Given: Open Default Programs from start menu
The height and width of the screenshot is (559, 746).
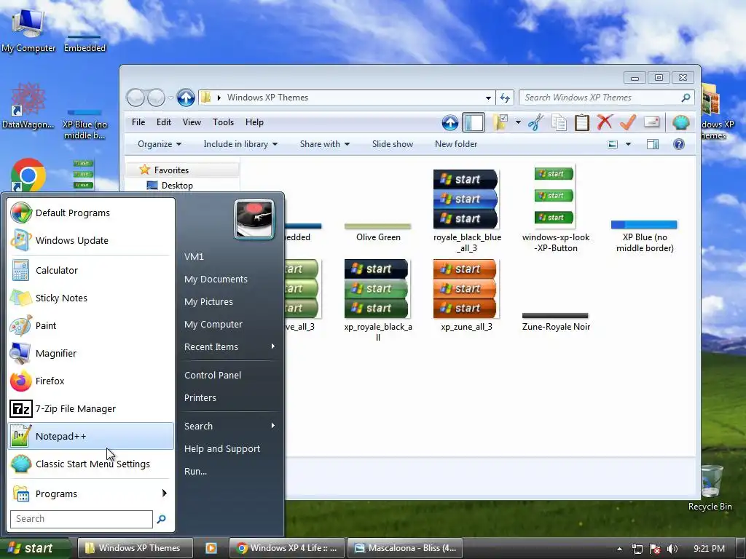Looking at the screenshot, I should [91, 213].
